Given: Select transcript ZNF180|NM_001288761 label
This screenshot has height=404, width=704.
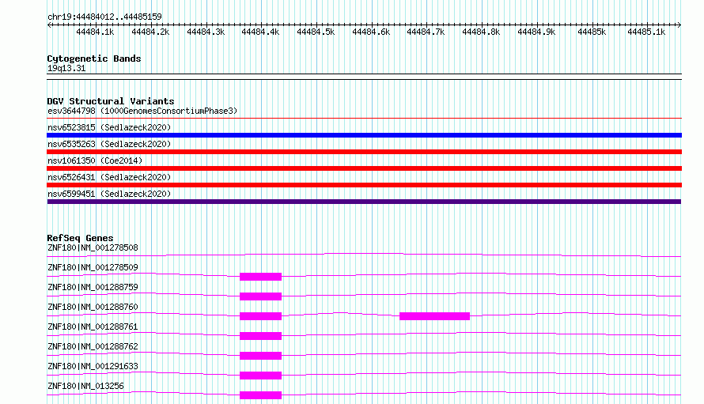Looking at the screenshot, I should tap(93, 327).
